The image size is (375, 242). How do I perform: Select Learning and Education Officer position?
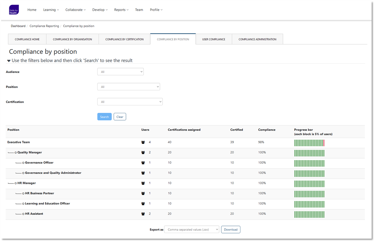pyautogui.click(x=48, y=204)
